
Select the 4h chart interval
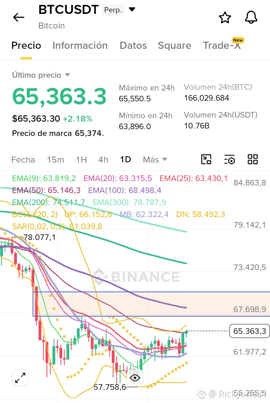pyautogui.click(x=103, y=160)
